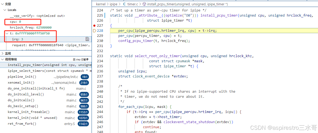Click the 986:1 line badge
The image size is (318, 133).
click(x=83, y=106)
